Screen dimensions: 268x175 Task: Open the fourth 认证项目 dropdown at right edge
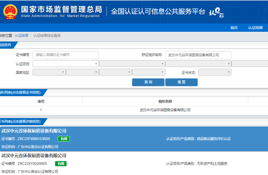pyautogui.click(x=250, y=64)
